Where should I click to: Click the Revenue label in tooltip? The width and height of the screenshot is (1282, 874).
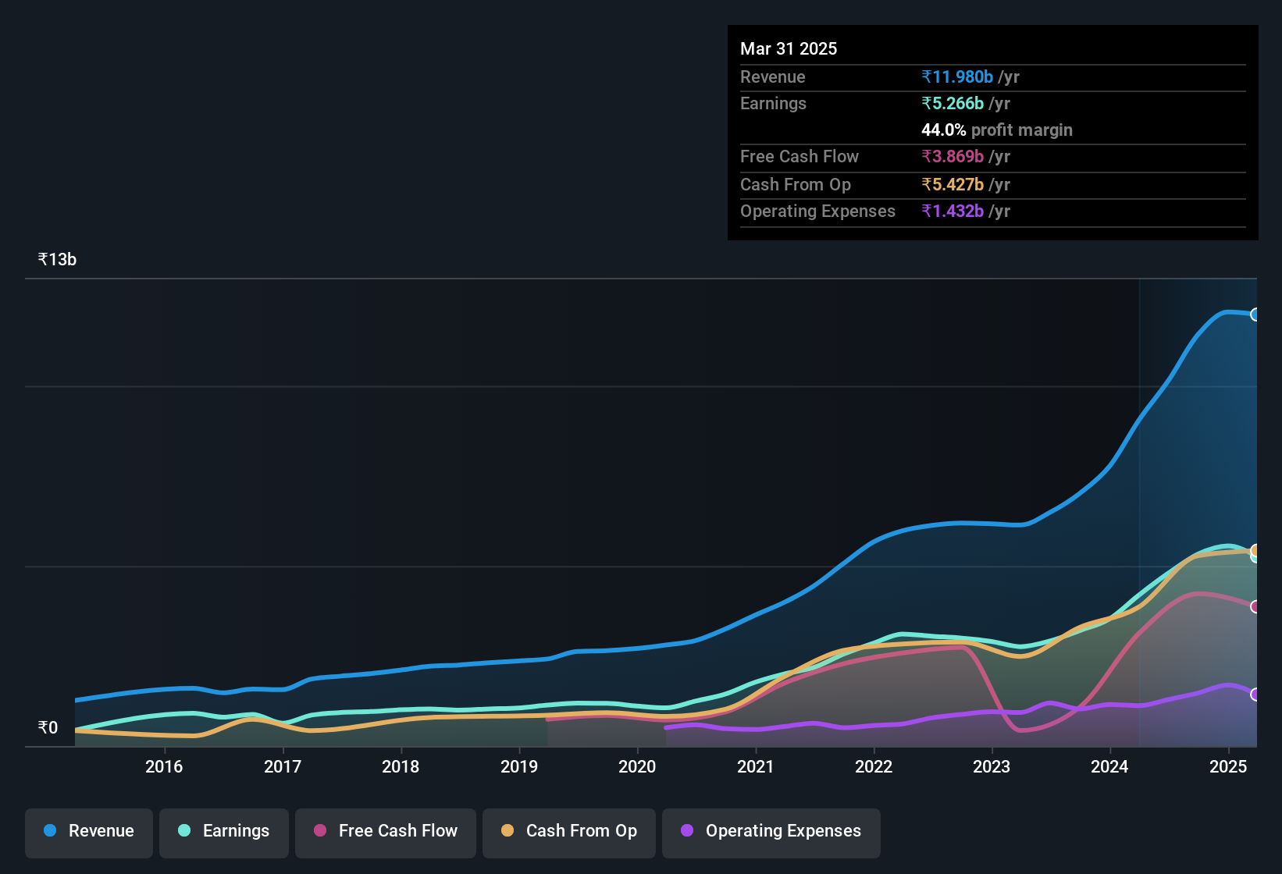(x=773, y=76)
